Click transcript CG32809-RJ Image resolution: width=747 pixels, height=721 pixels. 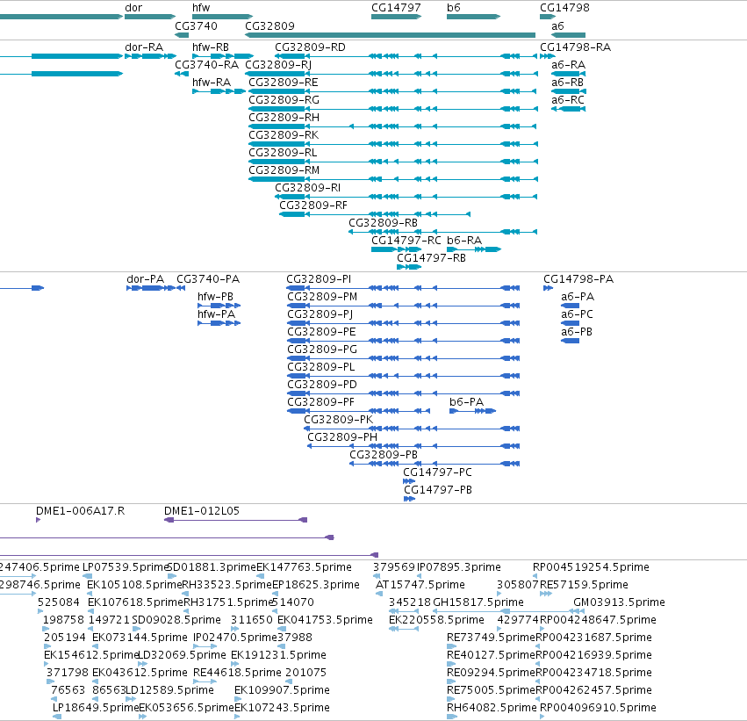click(x=278, y=65)
